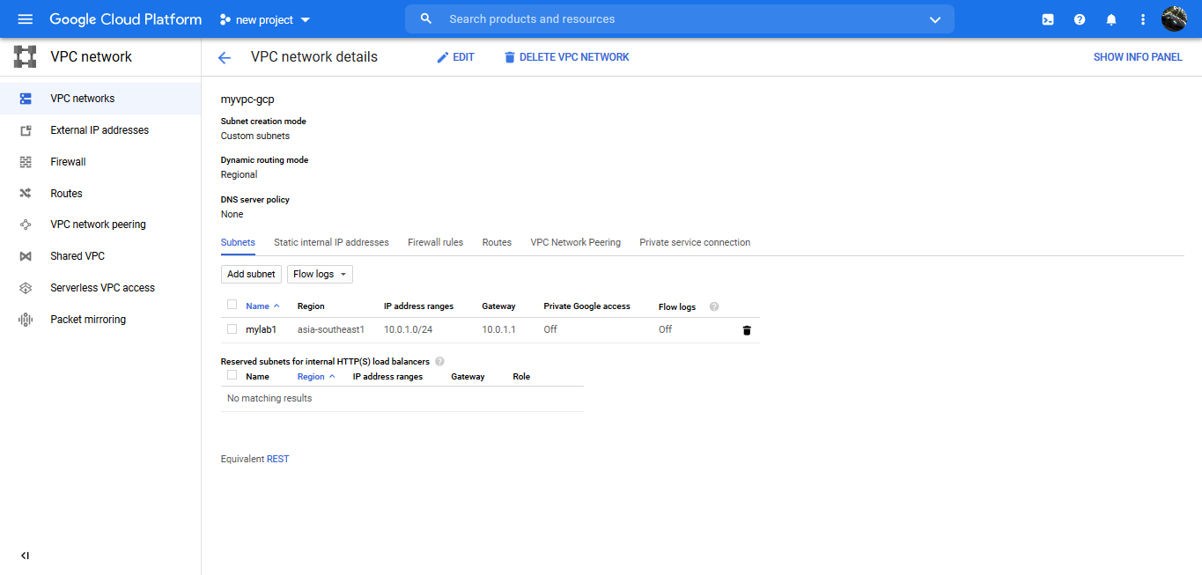The width and height of the screenshot is (1202, 575).
Task: Click the Flow logs help icon
Action: (x=714, y=306)
